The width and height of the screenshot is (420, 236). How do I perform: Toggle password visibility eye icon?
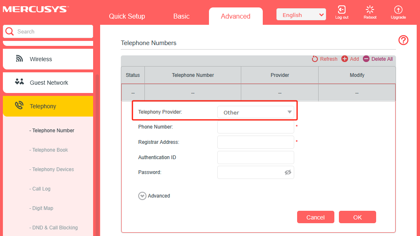click(x=288, y=172)
